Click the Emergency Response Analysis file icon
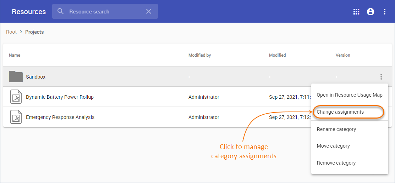 [16, 117]
